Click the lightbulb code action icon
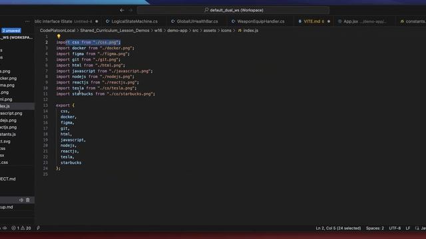The height and width of the screenshot is (239, 426). [59, 37]
